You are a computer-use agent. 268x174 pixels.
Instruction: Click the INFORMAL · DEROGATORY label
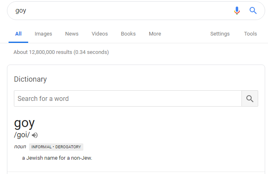tap(56, 147)
